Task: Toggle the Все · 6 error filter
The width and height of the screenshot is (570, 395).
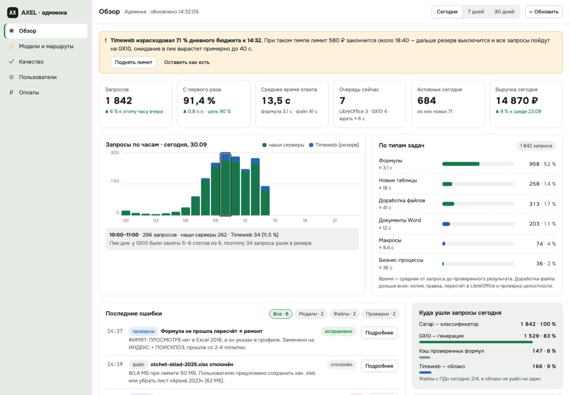Action: 281,314
